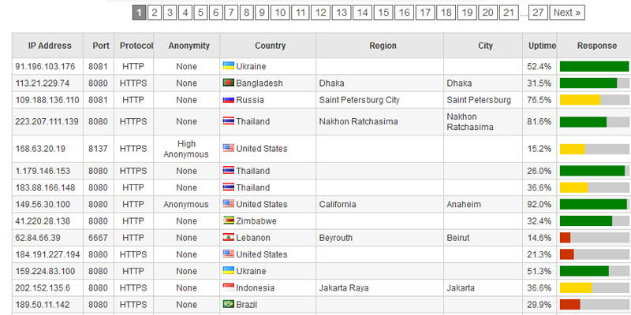Click the United States flag beside California row

coord(229,204)
